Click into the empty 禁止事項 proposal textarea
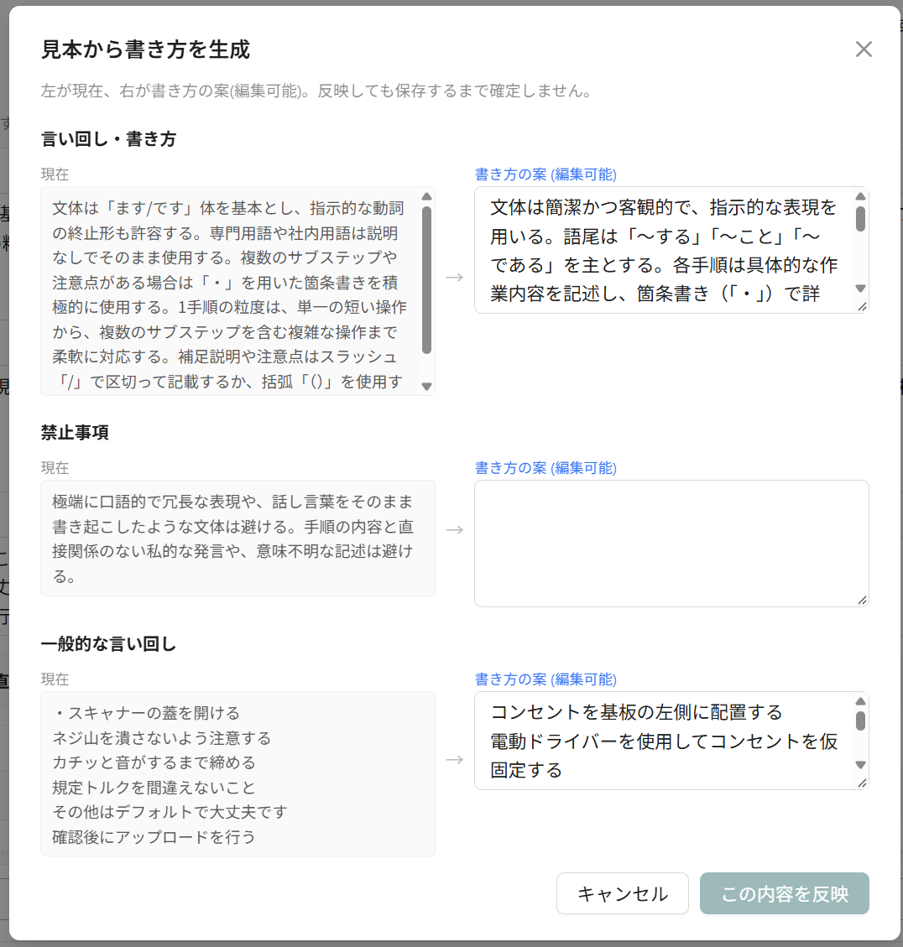Image resolution: width=903 pixels, height=947 pixels. [x=671, y=544]
